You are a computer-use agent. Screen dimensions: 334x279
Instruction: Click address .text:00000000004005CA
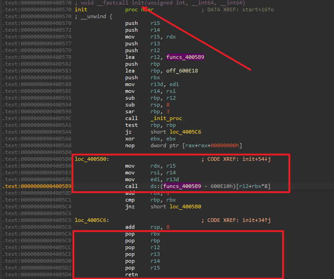[37, 234]
